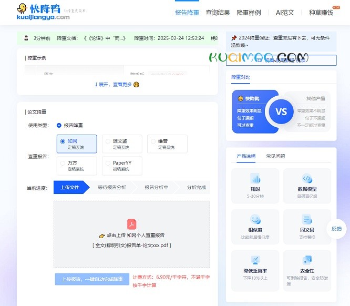This screenshot has height=306, width=350.
Task: Click the 分析完成 progress step
Action: tap(196, 187)
